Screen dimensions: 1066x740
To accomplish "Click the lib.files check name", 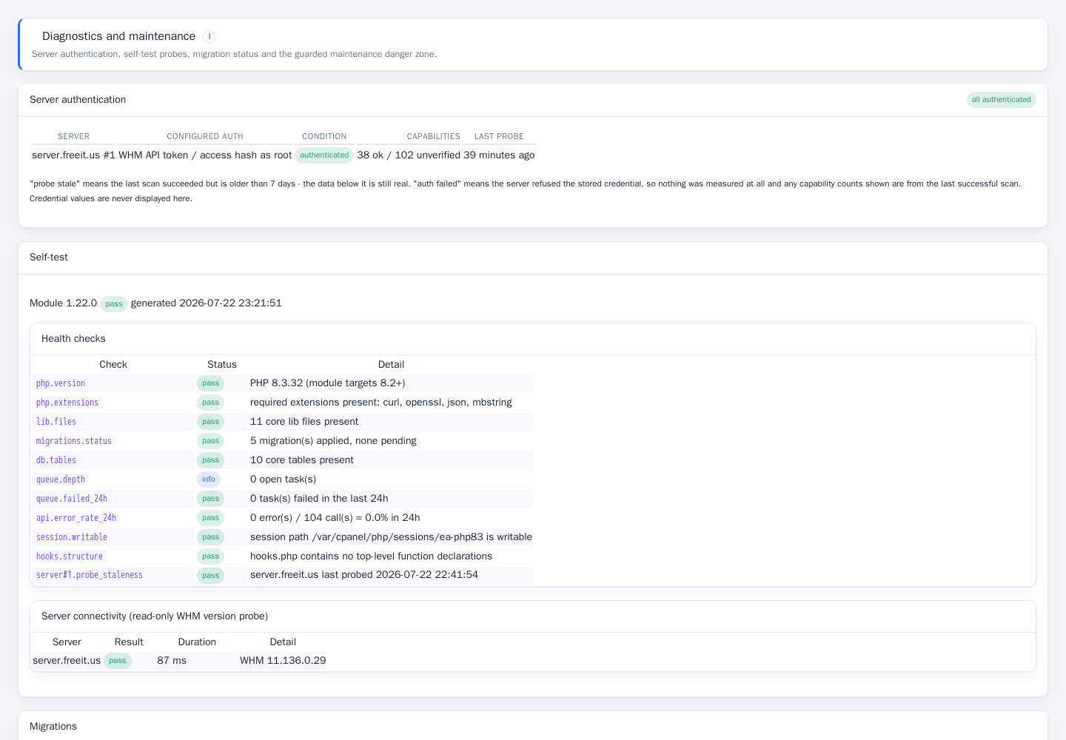I will 56,422.
